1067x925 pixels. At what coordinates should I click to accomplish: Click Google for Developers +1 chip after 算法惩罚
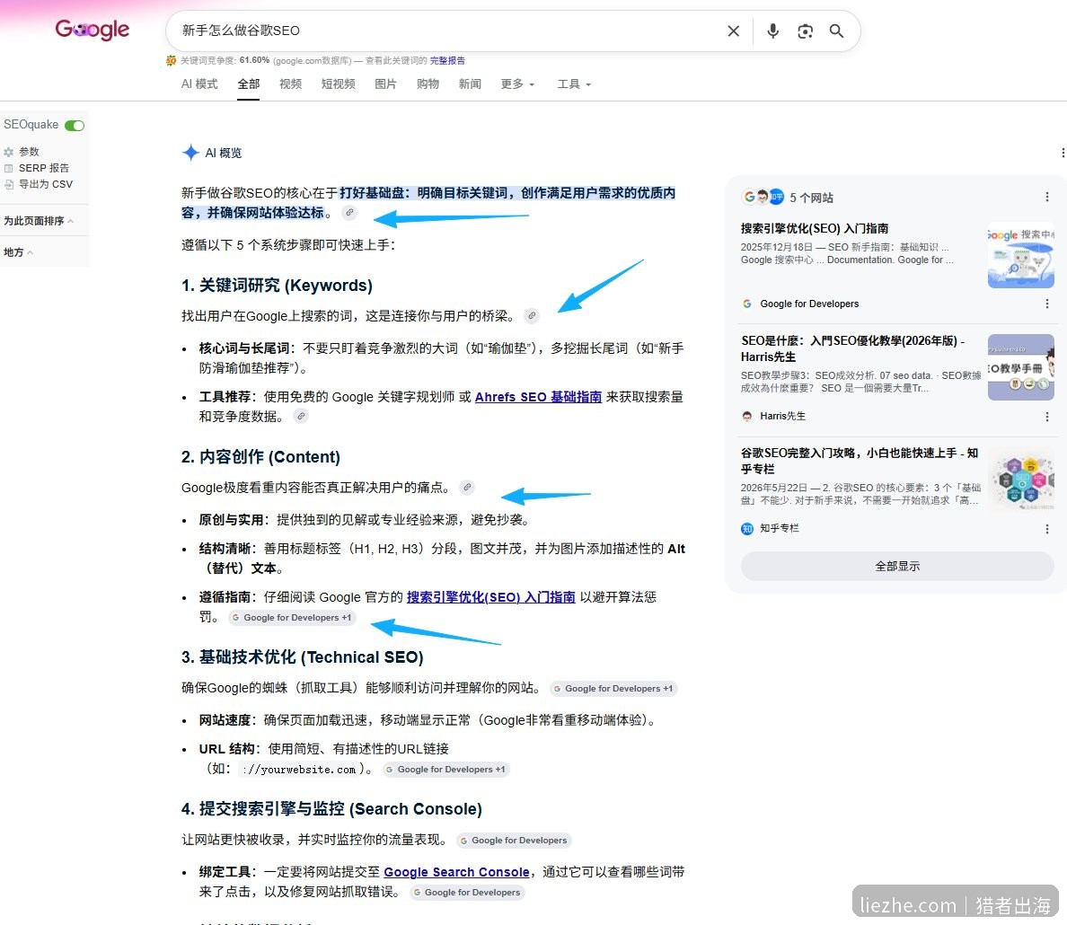tap(291, 617)
